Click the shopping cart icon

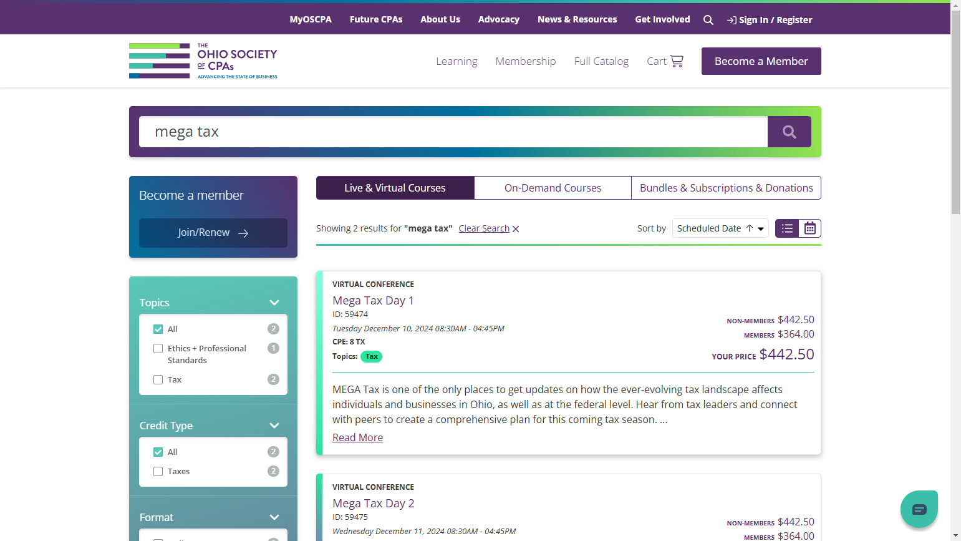[677, 61]
